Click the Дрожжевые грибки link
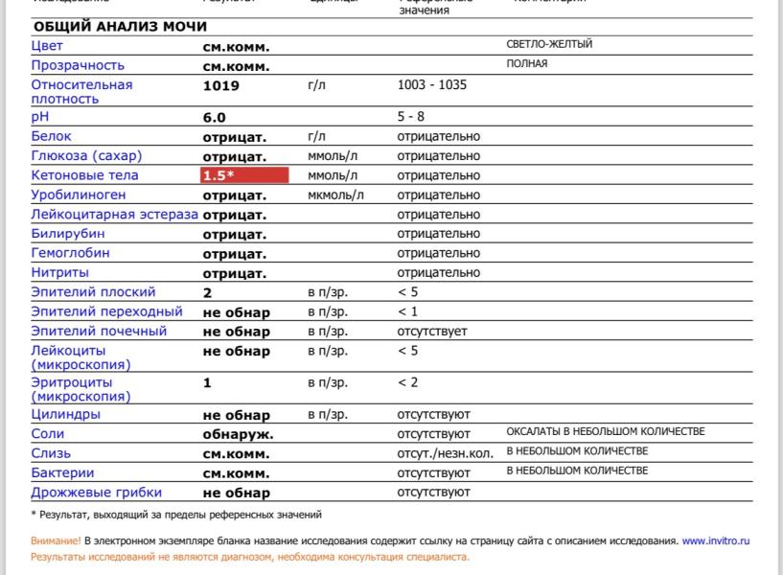 click(97, 493)
